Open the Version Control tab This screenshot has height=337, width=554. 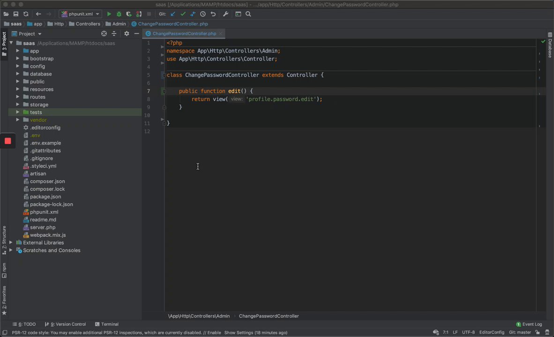[65, 324]
